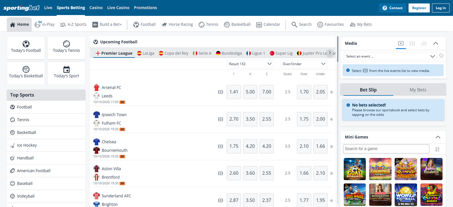Show statistics chart in Media panel
Viewport: 453px width, 207px height.
pyautogui.click(x=424, y=44)
